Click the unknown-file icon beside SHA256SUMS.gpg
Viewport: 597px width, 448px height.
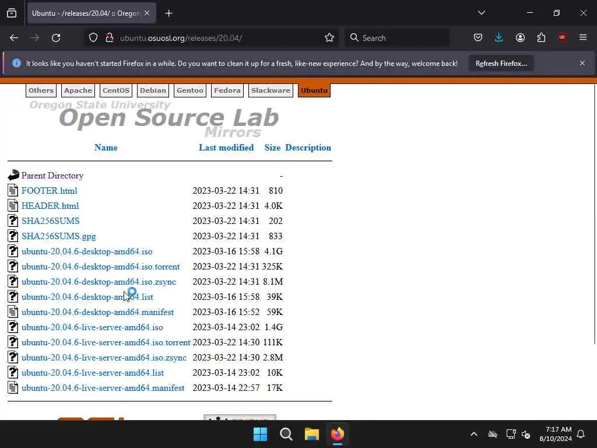[x=13, y=236]
